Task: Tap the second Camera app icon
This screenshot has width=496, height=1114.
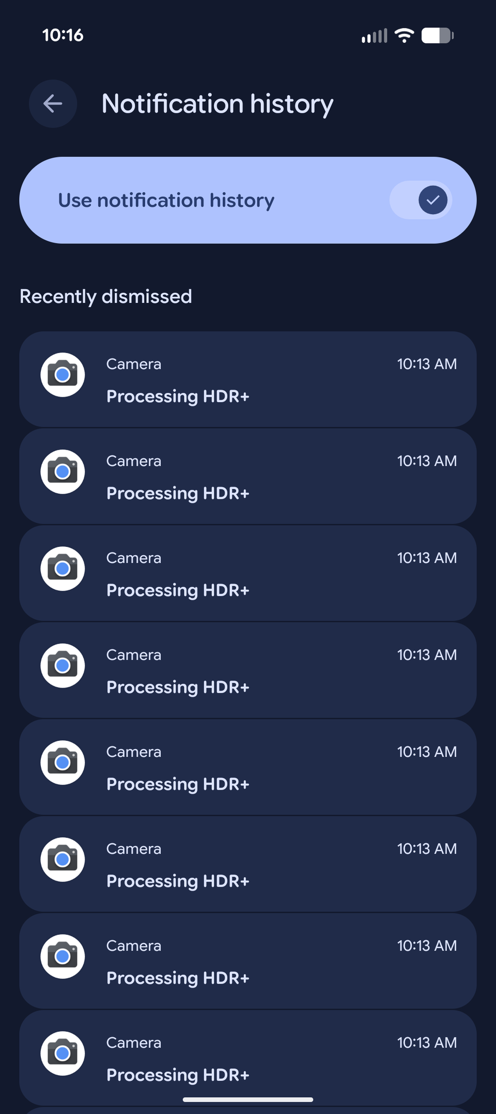Action: click(x=63, y=471)
